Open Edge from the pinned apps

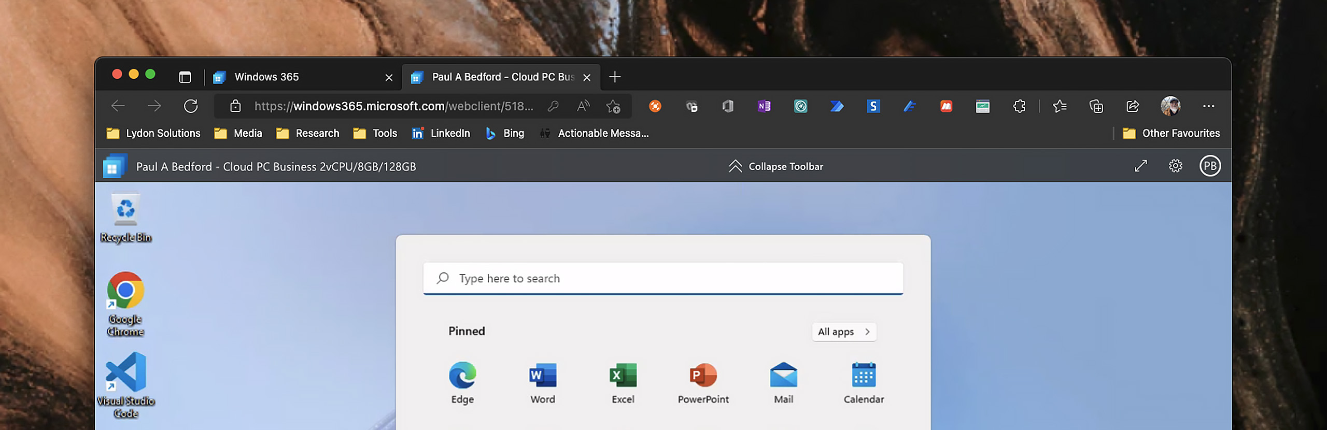462,382
